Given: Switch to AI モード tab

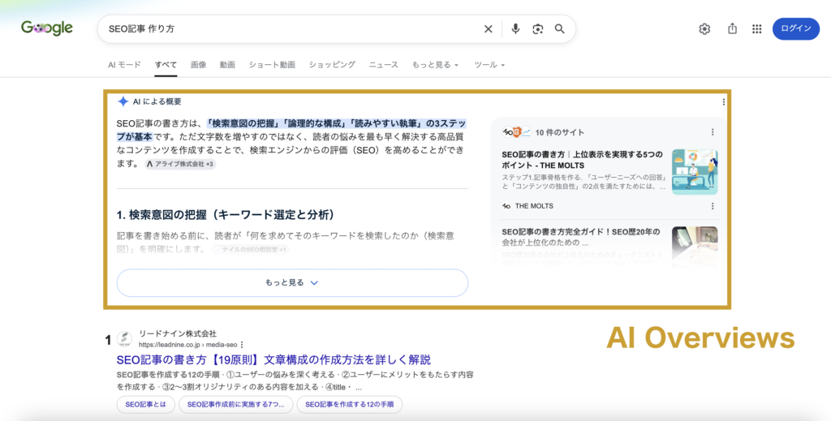Looking at the screenshot, I should [124, 65].
